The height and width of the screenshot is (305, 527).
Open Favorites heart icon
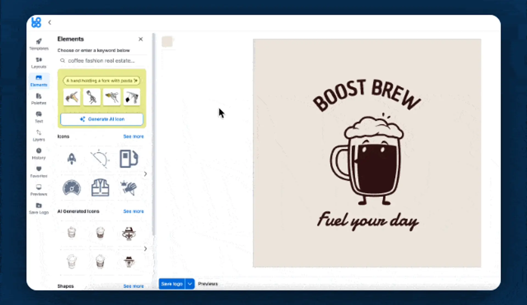[39, 169]
